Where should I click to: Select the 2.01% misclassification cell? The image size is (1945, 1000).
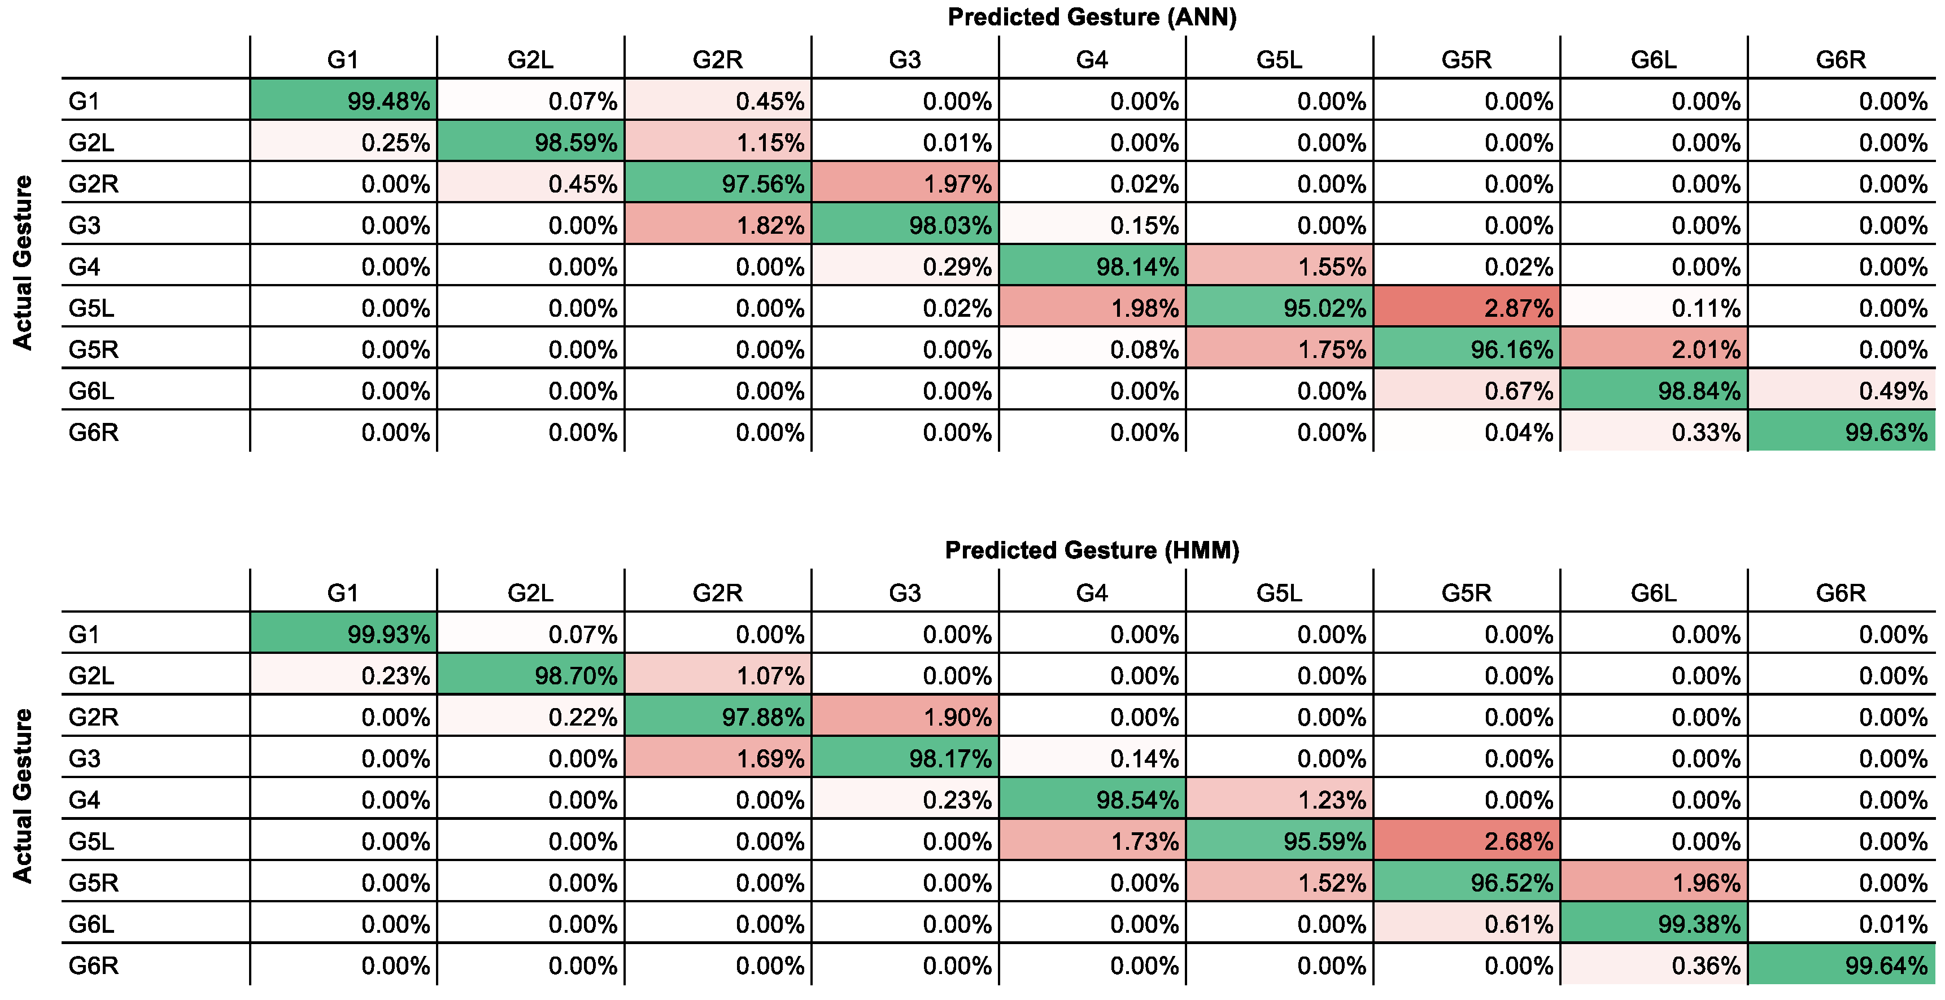pos(1654,349)
